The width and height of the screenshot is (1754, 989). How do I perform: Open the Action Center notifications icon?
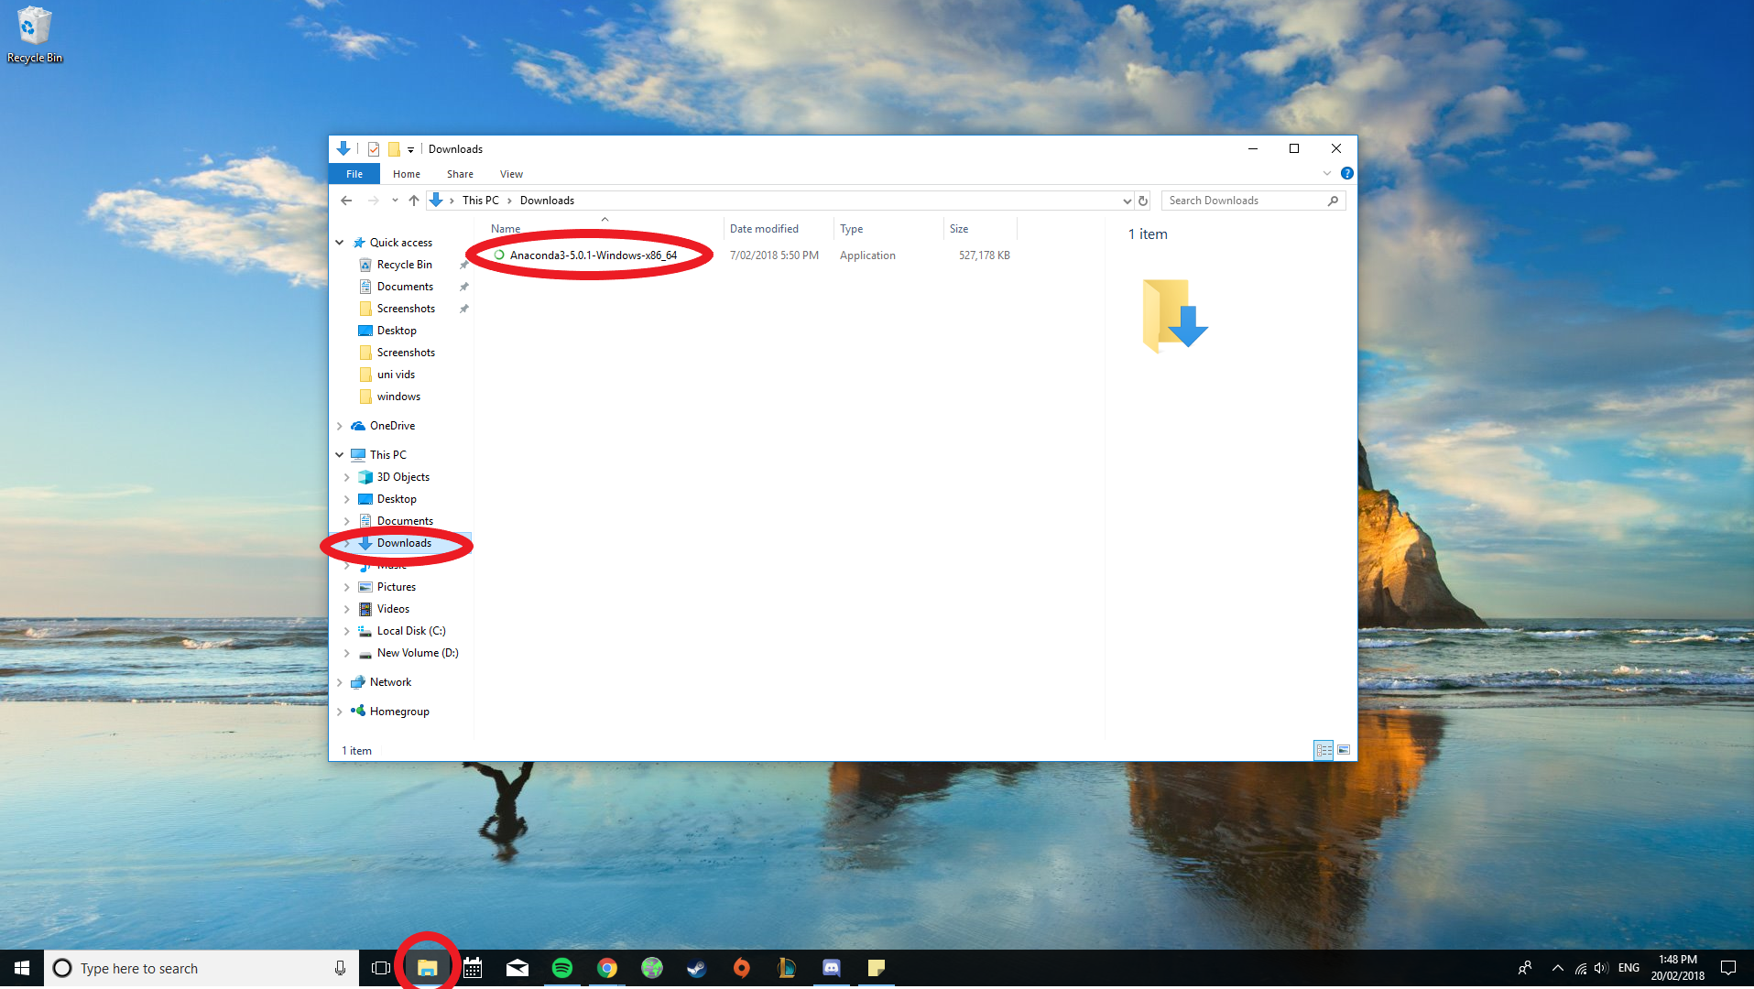coord(1728,968)
